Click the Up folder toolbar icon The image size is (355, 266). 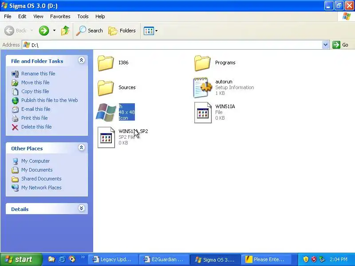65,31
